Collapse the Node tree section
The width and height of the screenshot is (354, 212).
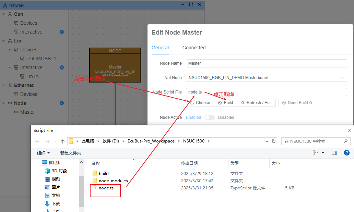(3, 103)
